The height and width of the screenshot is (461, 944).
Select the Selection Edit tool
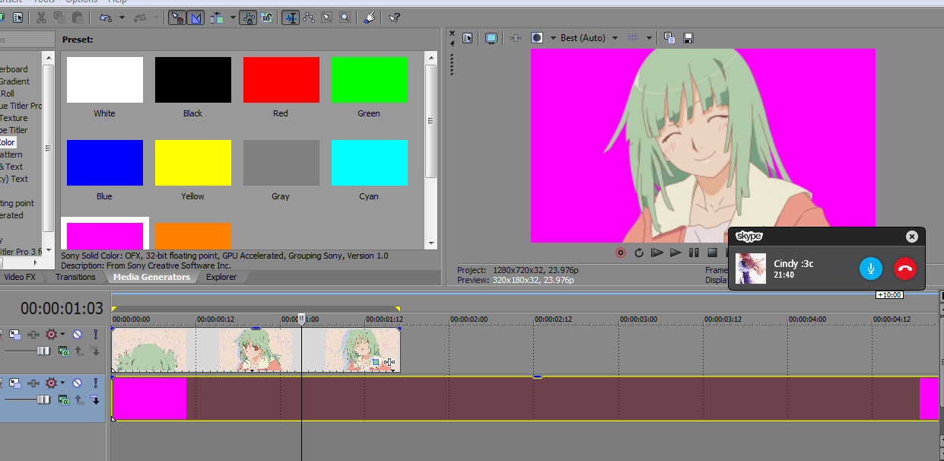click(326, 17)
